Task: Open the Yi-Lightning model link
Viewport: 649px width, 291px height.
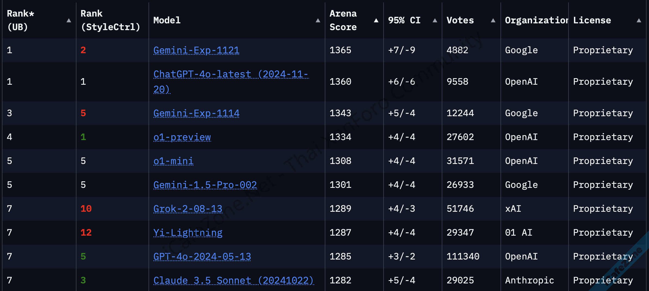Action: [x=188, y=233]
